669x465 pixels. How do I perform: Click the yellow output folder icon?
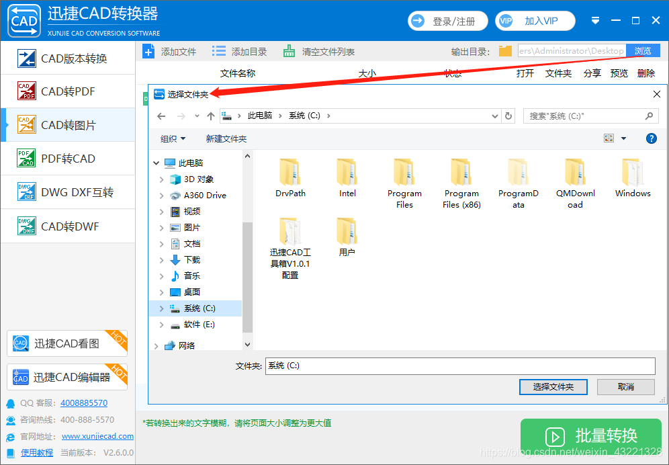(x=505, y=51)
